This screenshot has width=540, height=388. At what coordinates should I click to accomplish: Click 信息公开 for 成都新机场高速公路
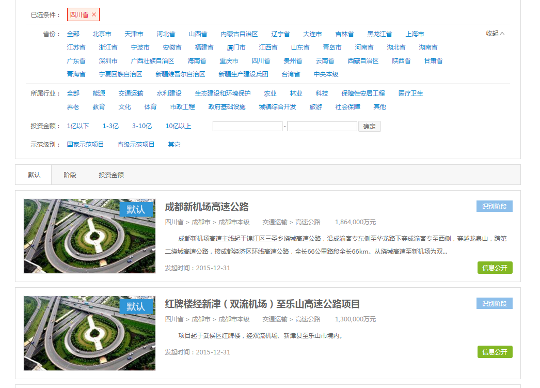pos(495,268)
